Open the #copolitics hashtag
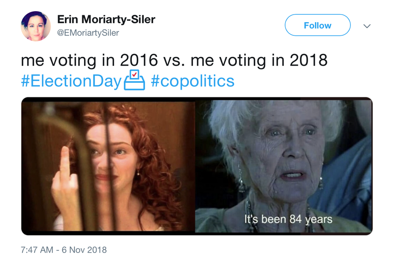 coord(193,81)
